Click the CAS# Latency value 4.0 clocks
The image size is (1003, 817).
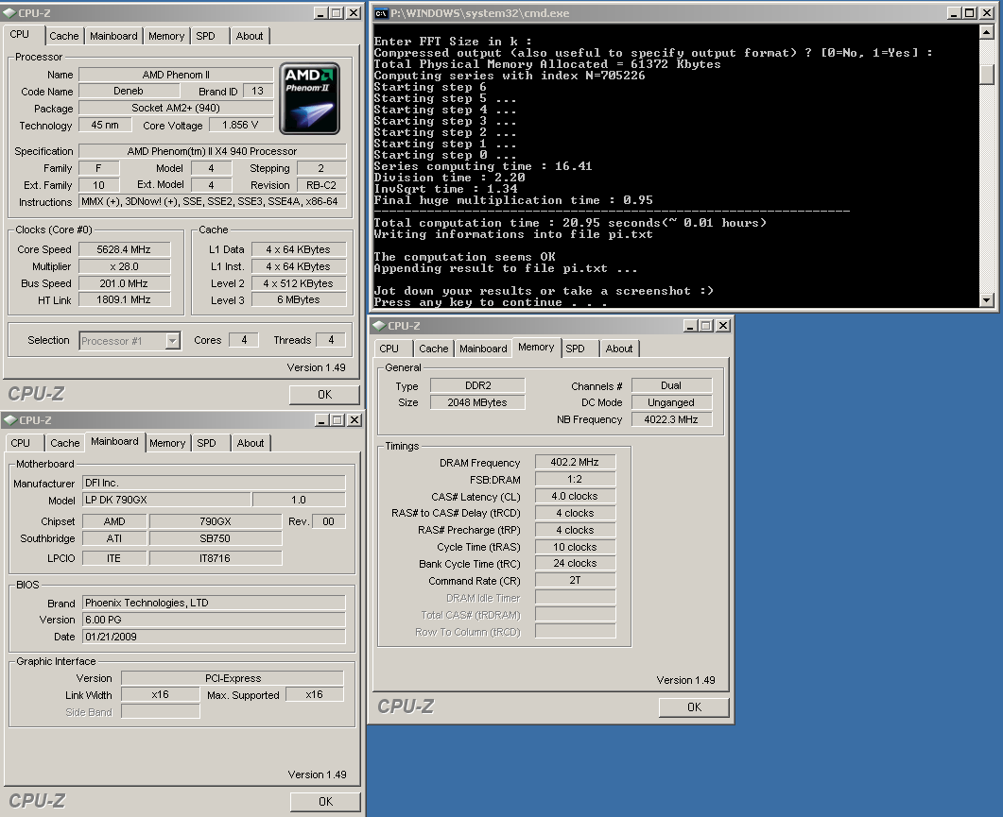[x=575, y=496]
